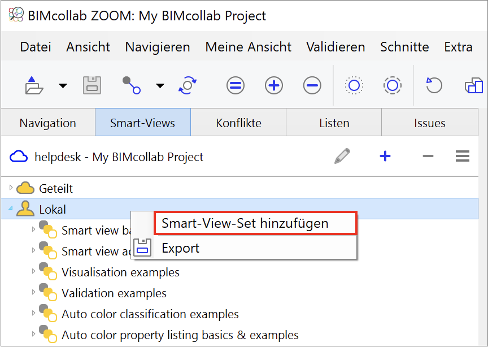Click the pencil edit icon
This screenshot has width=488, height=347.
click(342, 156)
